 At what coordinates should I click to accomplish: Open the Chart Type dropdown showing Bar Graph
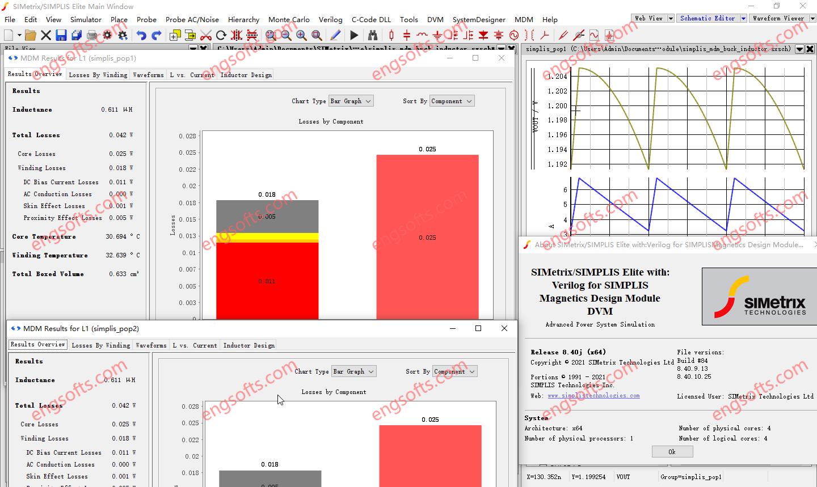tap(351, 100)
